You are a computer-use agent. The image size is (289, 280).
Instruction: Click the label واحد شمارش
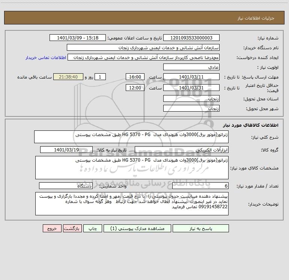click(x=113, y=186)
